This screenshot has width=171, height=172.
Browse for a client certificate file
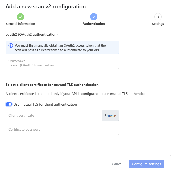110,115
